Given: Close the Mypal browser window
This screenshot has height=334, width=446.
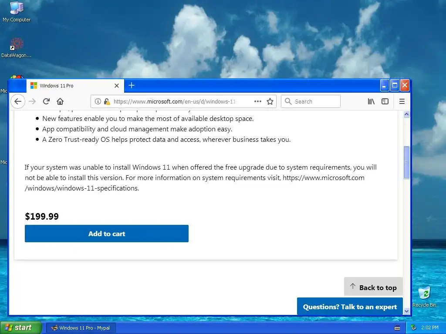Looking at the screenshot, I should click(405, 86).
